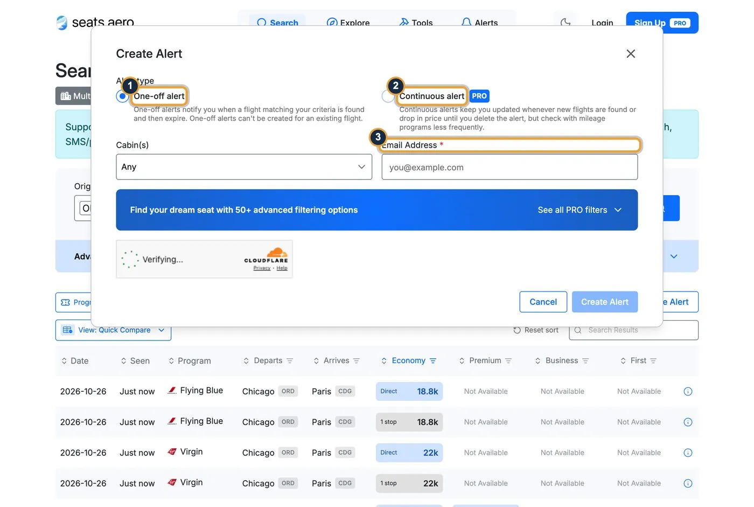Screen dimensions: 754x507
Task: Show info for the Flying Blue Direct flight
Action: pyautogui.click(x=688, y=392)
